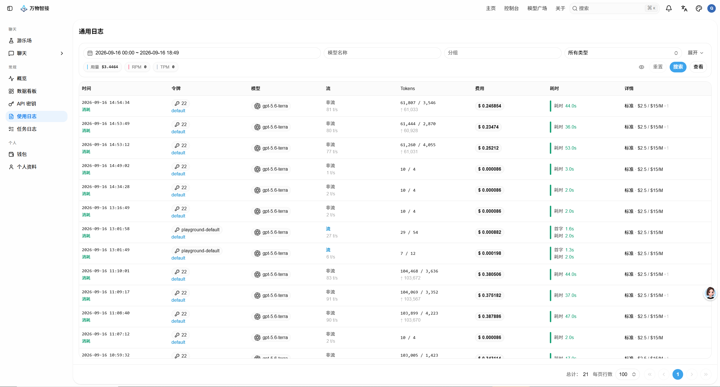Click the blue 搜索 button
The height and width of the screenshot is (387, 720).
(x=678, y=67)
